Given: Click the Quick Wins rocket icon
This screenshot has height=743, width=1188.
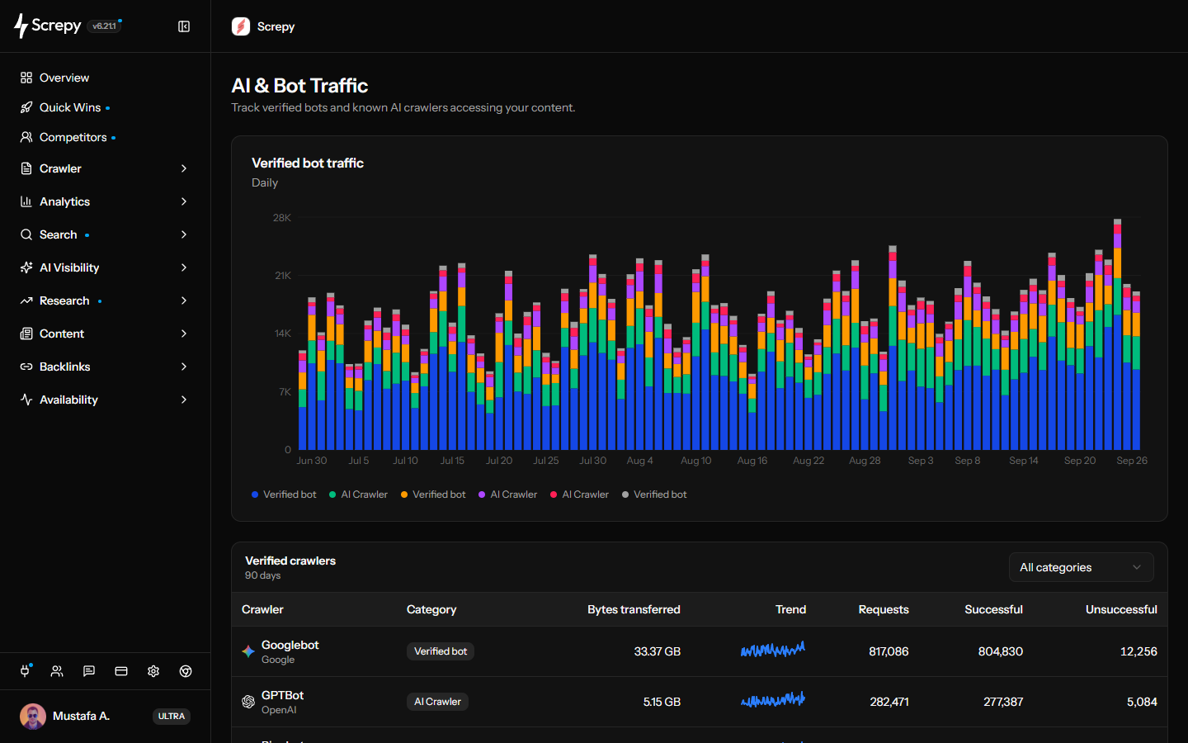Looking at the screenshot, I should [26, 107].
